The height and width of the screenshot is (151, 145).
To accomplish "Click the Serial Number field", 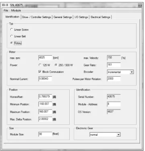I will point(114,97).
